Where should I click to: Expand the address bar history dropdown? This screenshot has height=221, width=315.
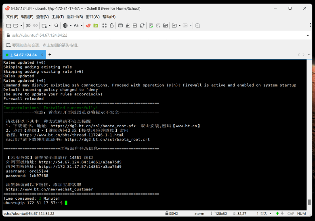pos(308,35)
